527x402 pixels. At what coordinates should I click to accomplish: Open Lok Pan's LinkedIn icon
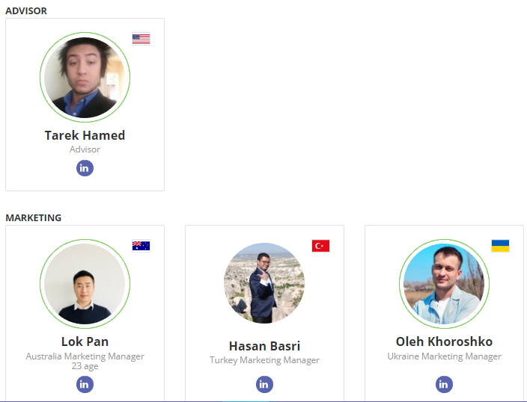pos(85,384)
